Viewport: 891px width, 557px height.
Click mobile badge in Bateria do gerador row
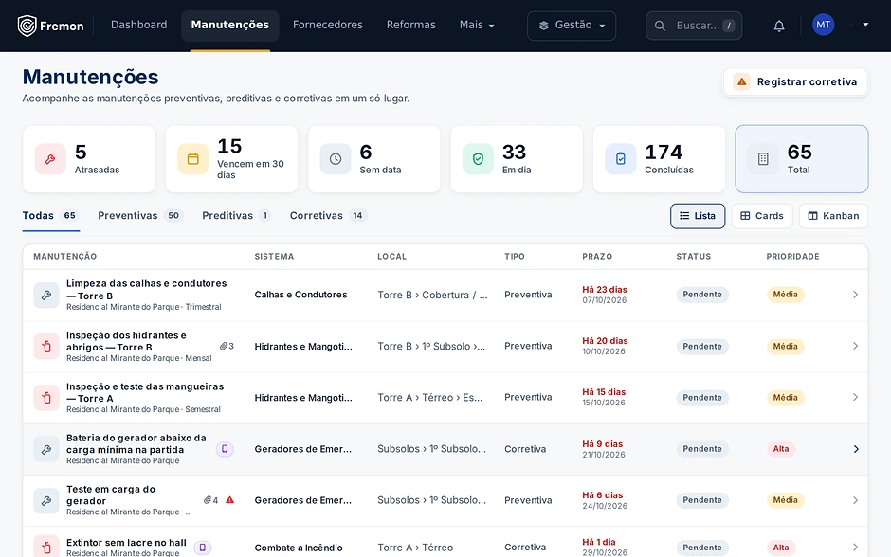pos(225,449)
